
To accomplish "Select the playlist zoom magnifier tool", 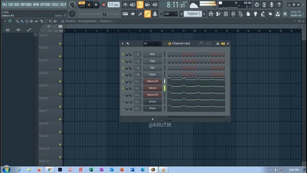I will coord(50,21).
